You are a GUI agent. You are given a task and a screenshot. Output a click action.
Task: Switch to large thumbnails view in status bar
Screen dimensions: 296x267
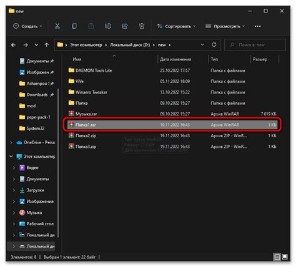point(285,257)
